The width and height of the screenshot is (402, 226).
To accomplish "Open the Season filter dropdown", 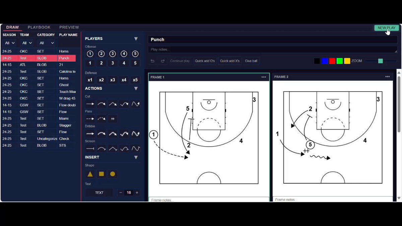I will pos(9,43).
